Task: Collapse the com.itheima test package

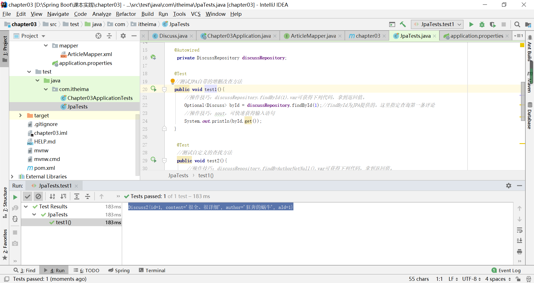Action: coord(45,89)
